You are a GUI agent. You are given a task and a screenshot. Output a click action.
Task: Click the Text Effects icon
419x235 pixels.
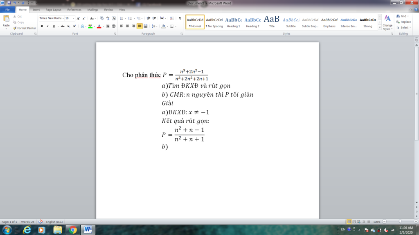click(82, 26)
